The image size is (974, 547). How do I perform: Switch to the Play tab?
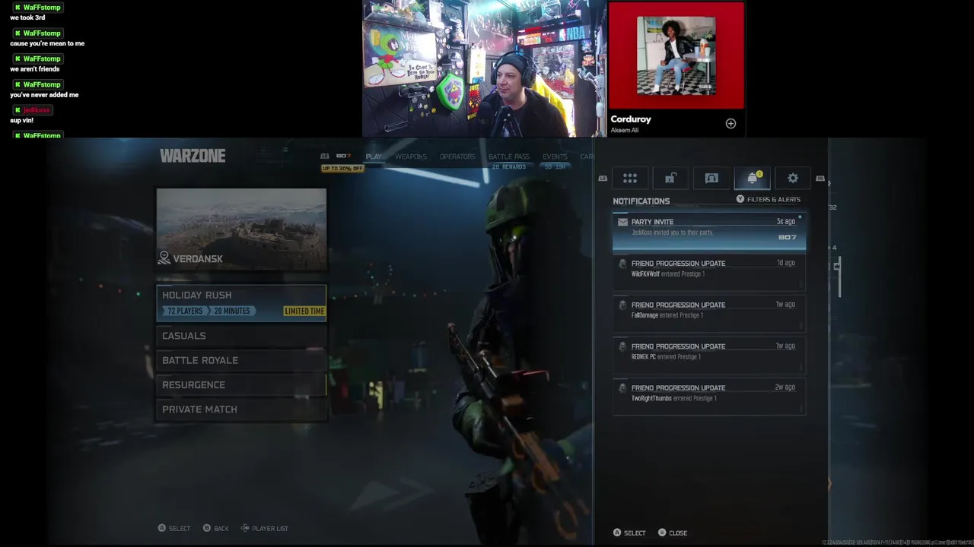(x=374, y=157)
